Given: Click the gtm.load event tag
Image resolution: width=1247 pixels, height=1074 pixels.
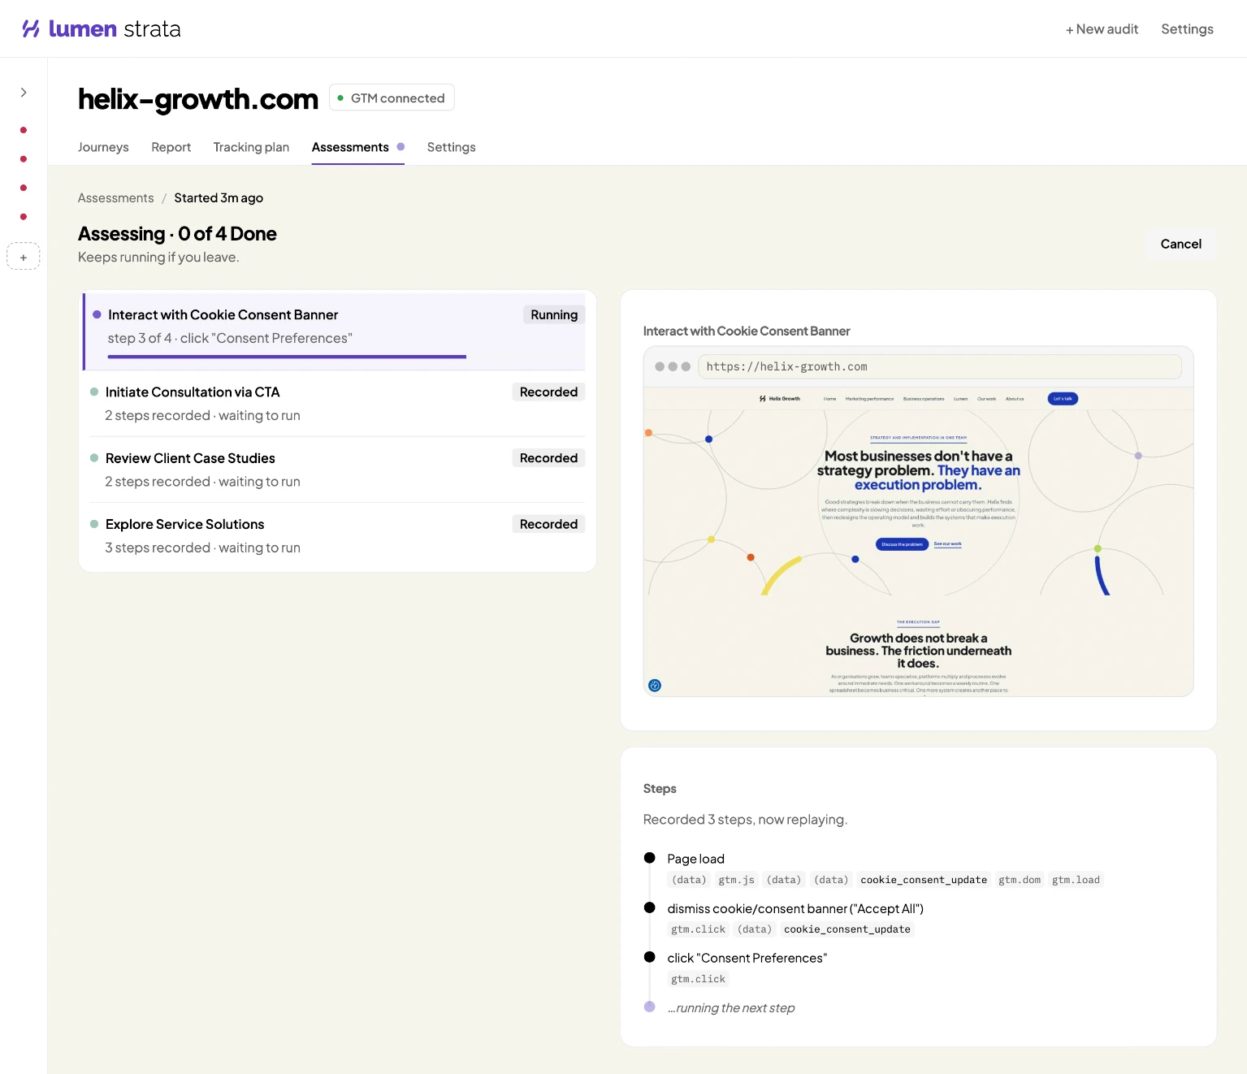Looking at the screenshot, I should (x=1076, y=880).
